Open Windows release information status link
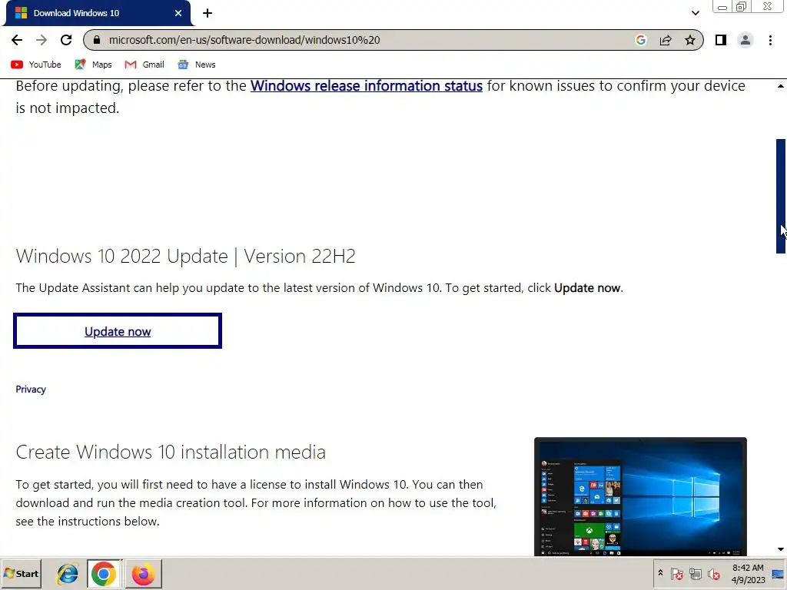This screenshot has width=787, height=590. click(367, 86)
